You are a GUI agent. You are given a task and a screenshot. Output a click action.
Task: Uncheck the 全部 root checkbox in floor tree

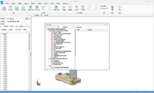3,34
